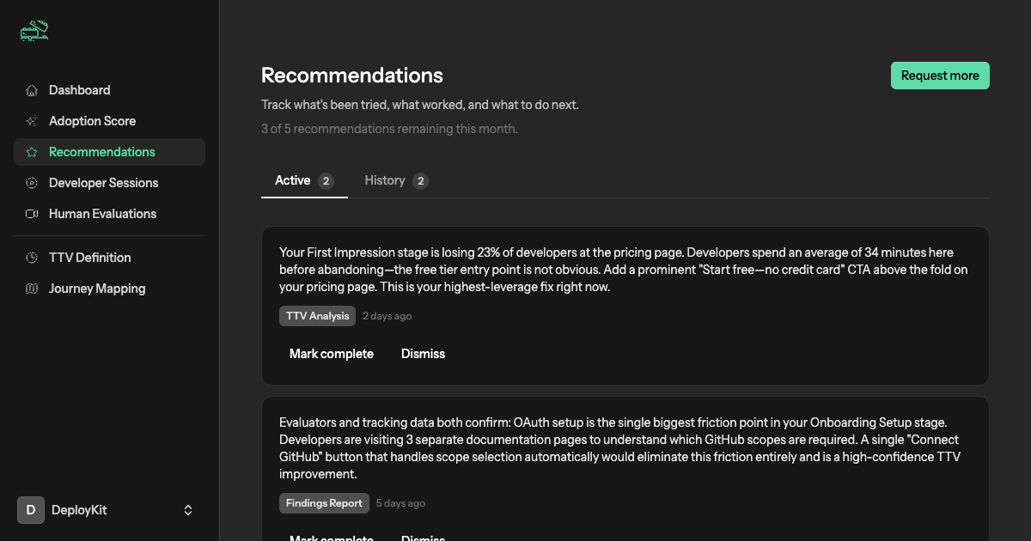Screen dimensions: 1031x541
Task: Click the Request more button
Action: point(940,75)
